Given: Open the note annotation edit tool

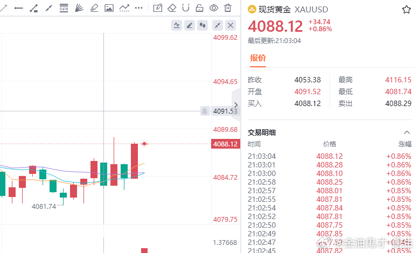Looking at the screenshot, I should (157, 8).
